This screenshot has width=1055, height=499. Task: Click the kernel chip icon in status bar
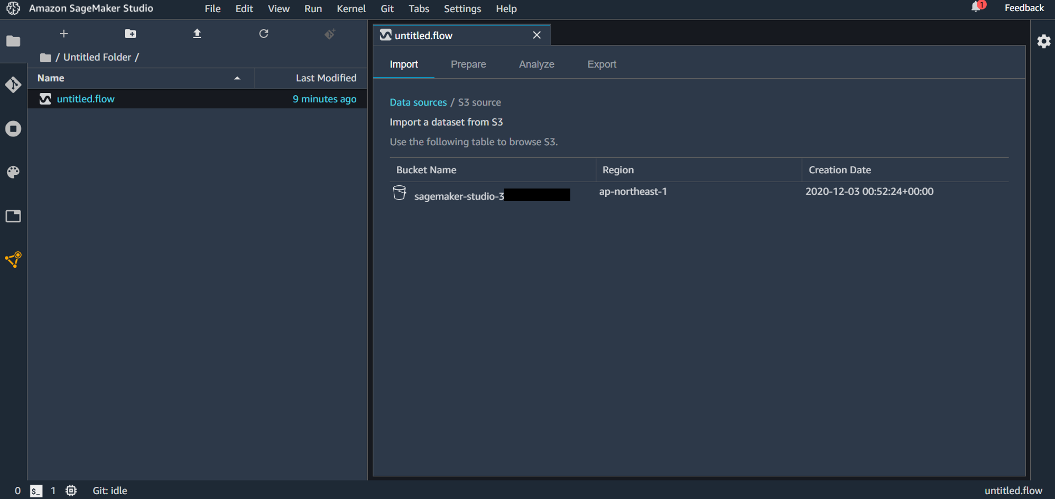point(71,491)
